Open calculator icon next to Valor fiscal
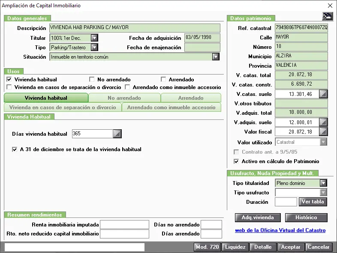The height and width of the screenshot is (253, 337). click(x=323, y=131)
